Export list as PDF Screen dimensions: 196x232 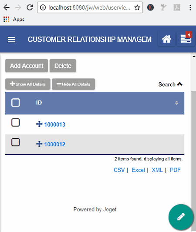click(x=175, y=170)
